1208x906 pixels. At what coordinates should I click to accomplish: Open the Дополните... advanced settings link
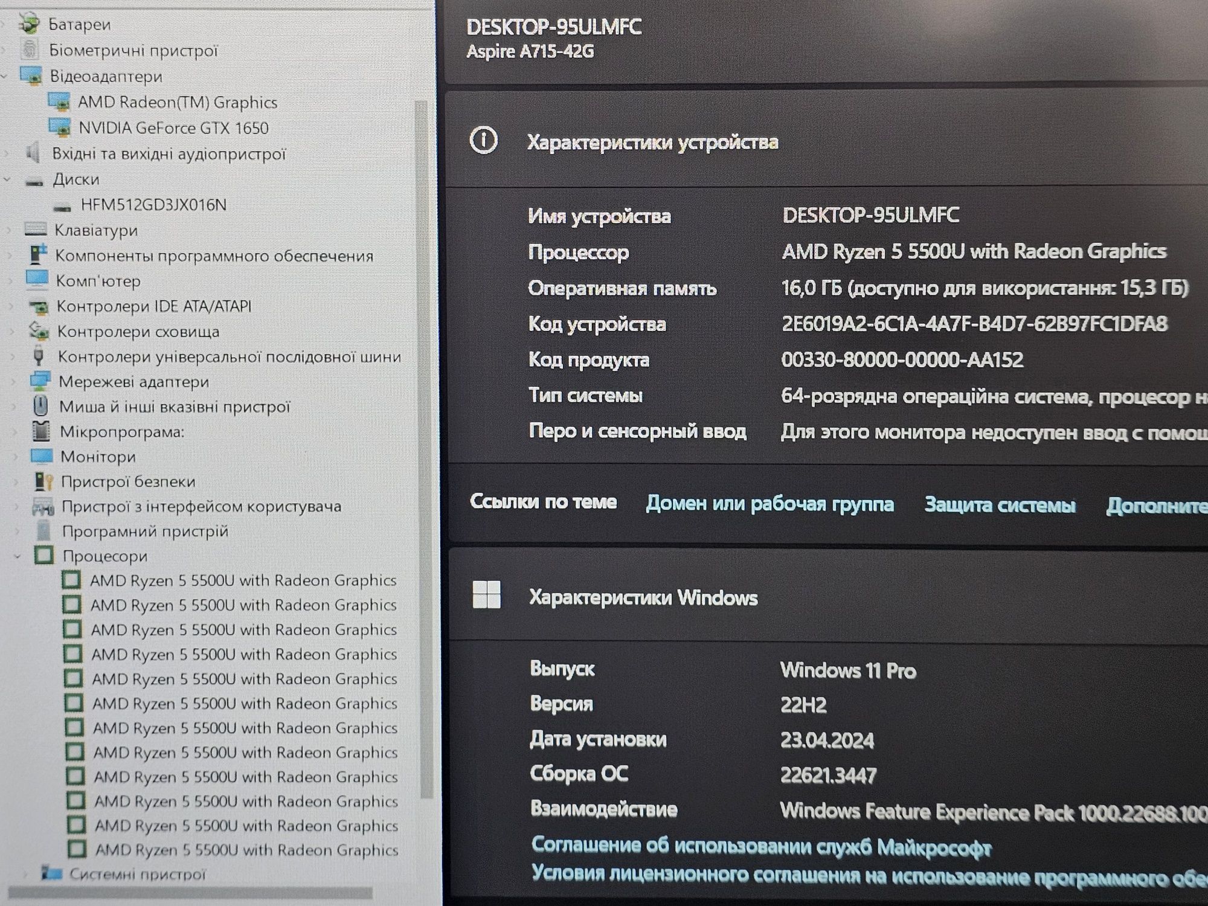tap(1157, 506)
